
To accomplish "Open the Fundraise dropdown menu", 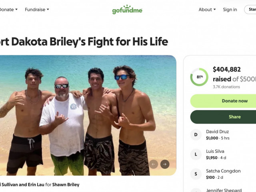I will 37,9.
